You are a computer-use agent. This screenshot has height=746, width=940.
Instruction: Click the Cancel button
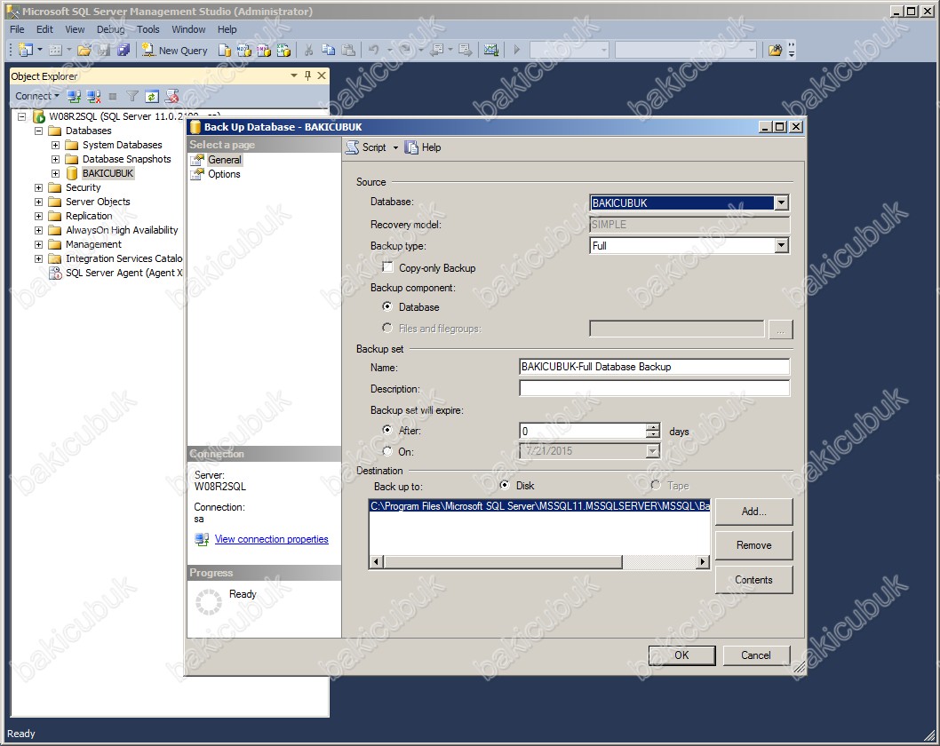click(x=756, y=655)
